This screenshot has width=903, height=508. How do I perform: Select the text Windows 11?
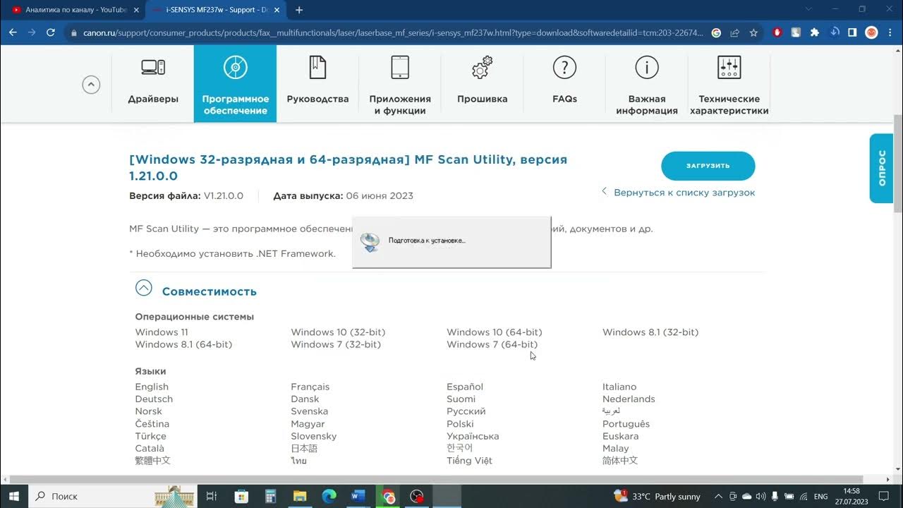click(162, 332)
